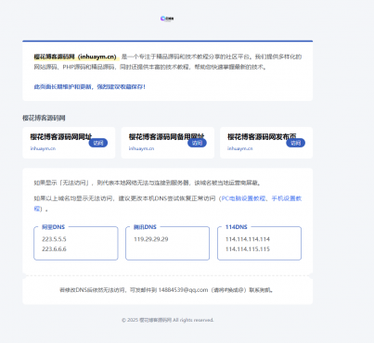
Task: Select DNS address 223.6.6.6
Action: pyautogui.click(x=54, y=249)
